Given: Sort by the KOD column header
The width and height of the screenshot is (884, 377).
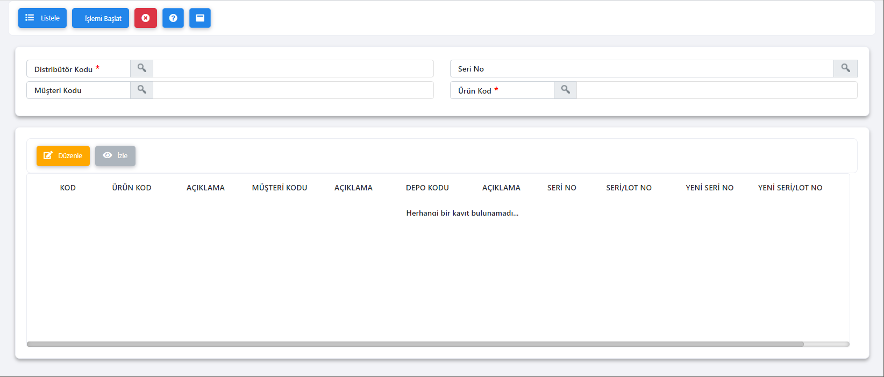Looking at the screenshot, I should (x=68, y=188).
